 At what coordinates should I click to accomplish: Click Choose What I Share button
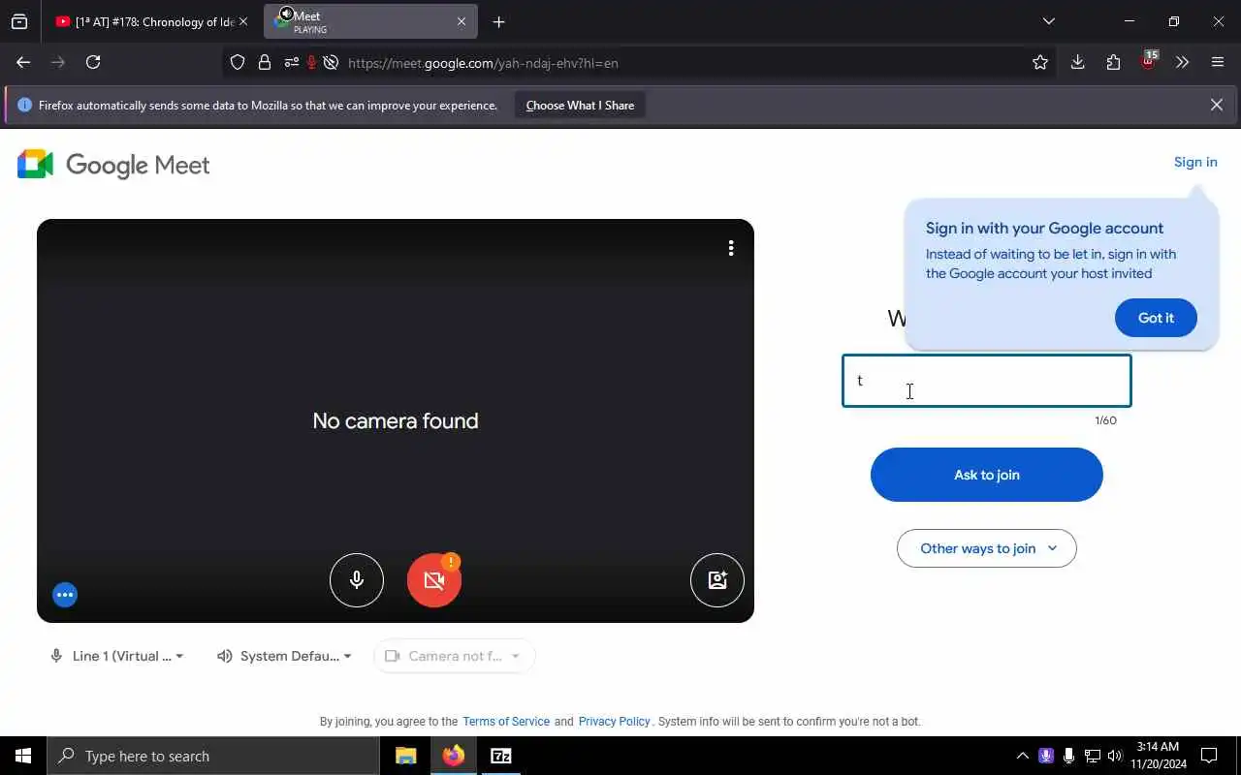point(580,106)
